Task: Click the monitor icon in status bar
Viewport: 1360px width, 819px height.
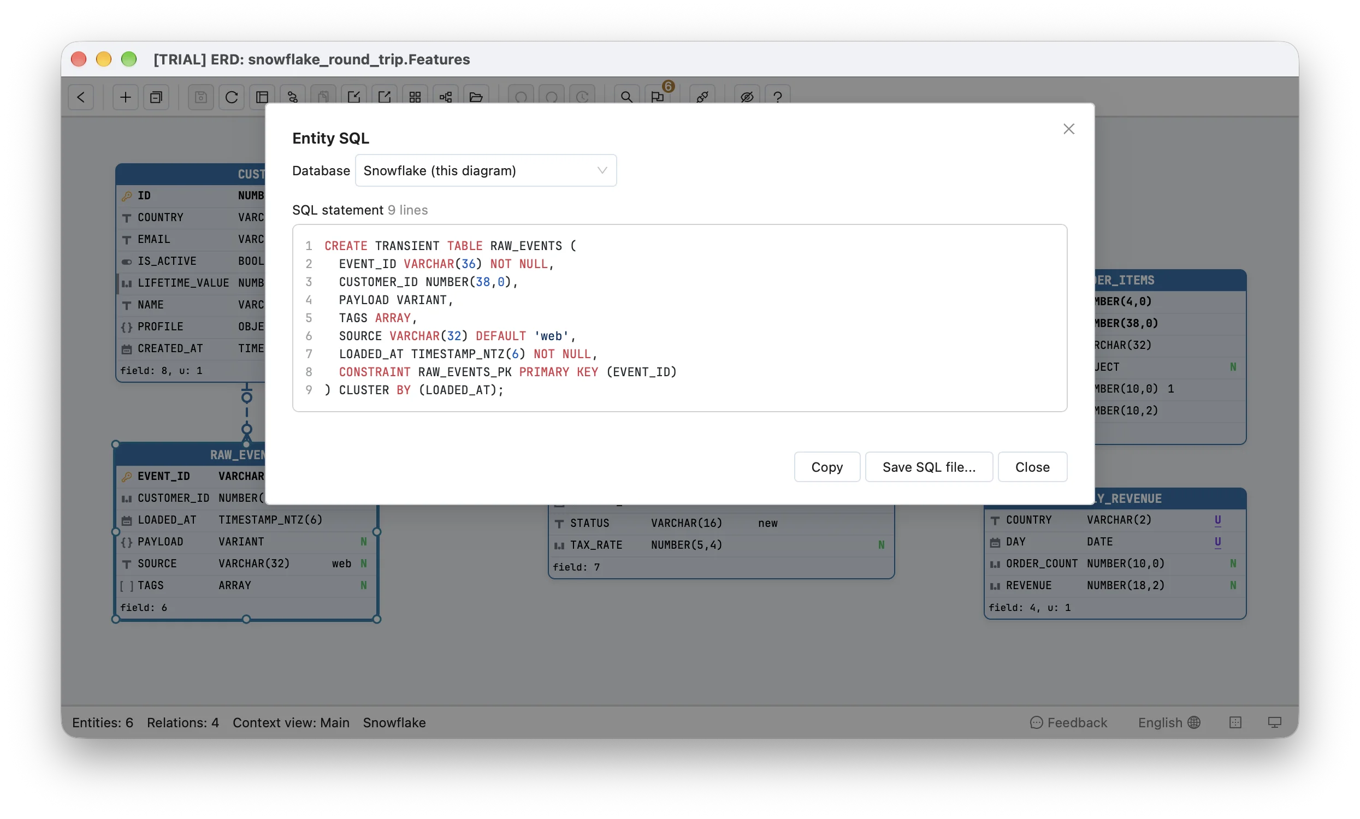Action: point(1274,722)
